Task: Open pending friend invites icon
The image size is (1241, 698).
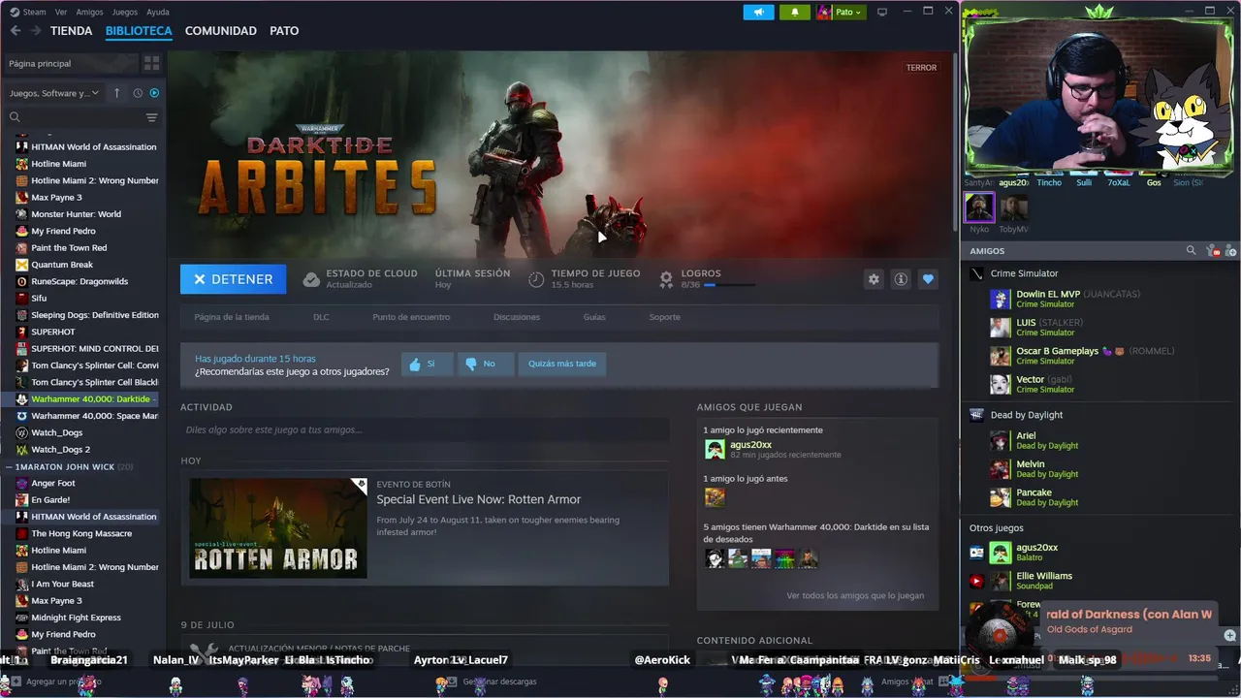Action: tap(1212, 250)
